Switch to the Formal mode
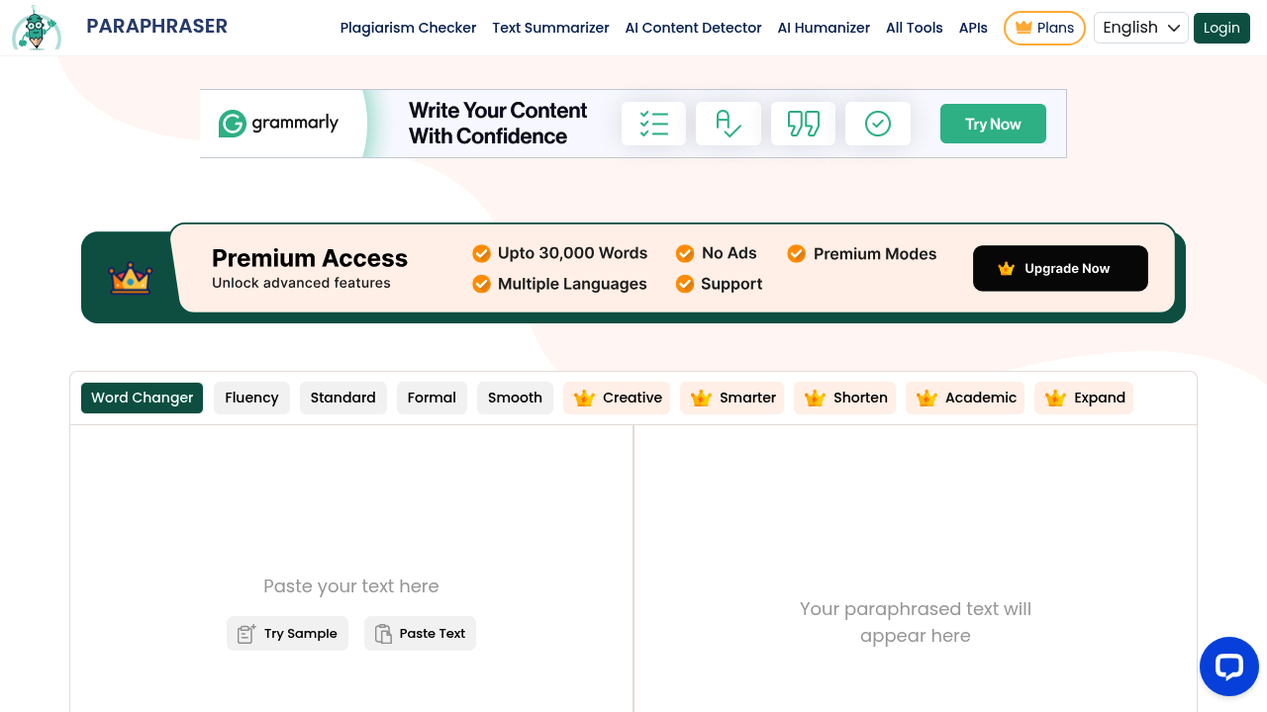The height and width of the screenshot is (712, 1267). 432,398
